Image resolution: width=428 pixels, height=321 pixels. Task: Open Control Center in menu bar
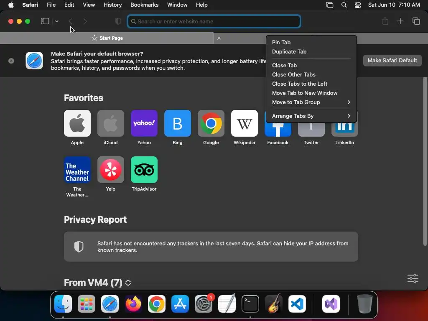tap(358, 5)
